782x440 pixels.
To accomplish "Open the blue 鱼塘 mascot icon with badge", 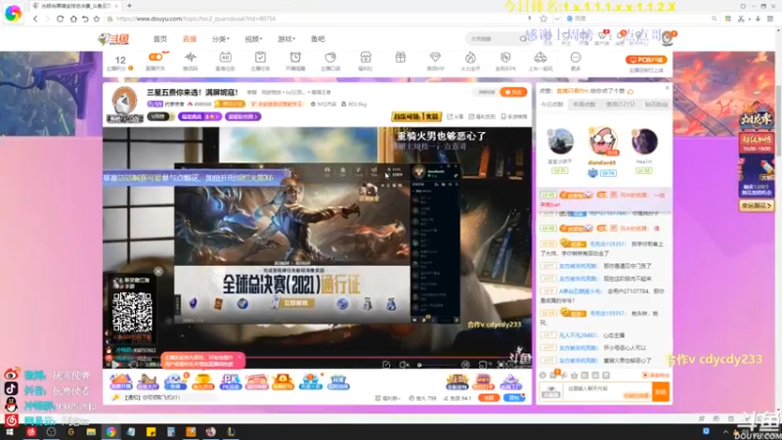I will (175, 382).
